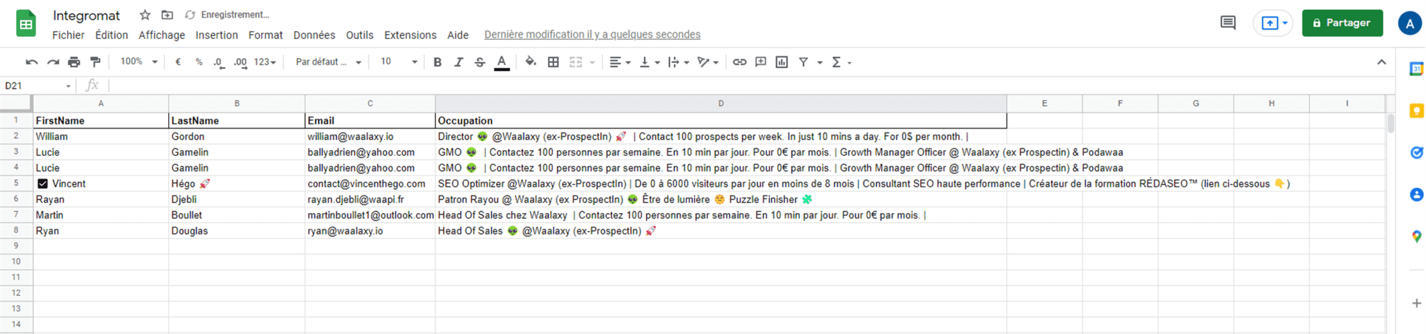Image resolution: width=1426 pixels, height=334 pixels.
Task: Open the Affichage menu
Action: click(x=162, y=35)
